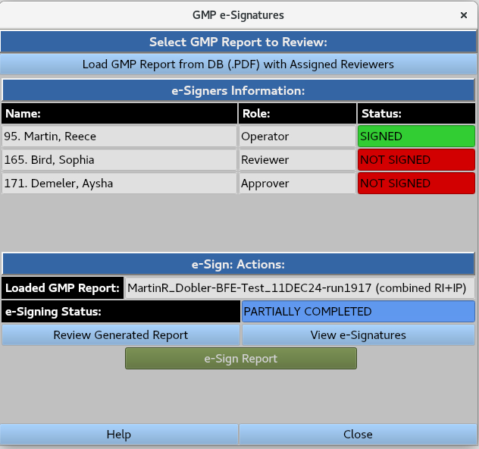Click View e-Signatures button
The width and height of the screenshot is (479, 449).
point(358,335)
